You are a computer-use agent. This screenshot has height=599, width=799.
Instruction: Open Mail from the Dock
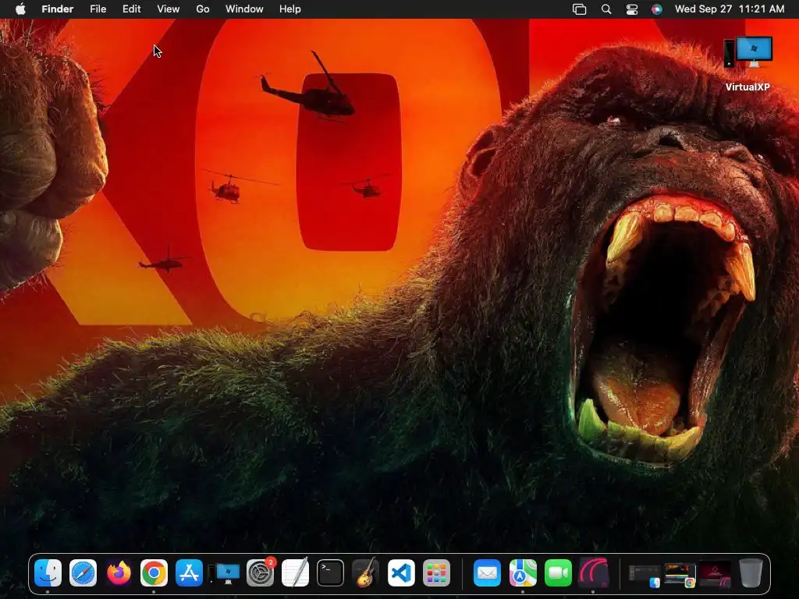pyautogui.click(x=487, y=573)
